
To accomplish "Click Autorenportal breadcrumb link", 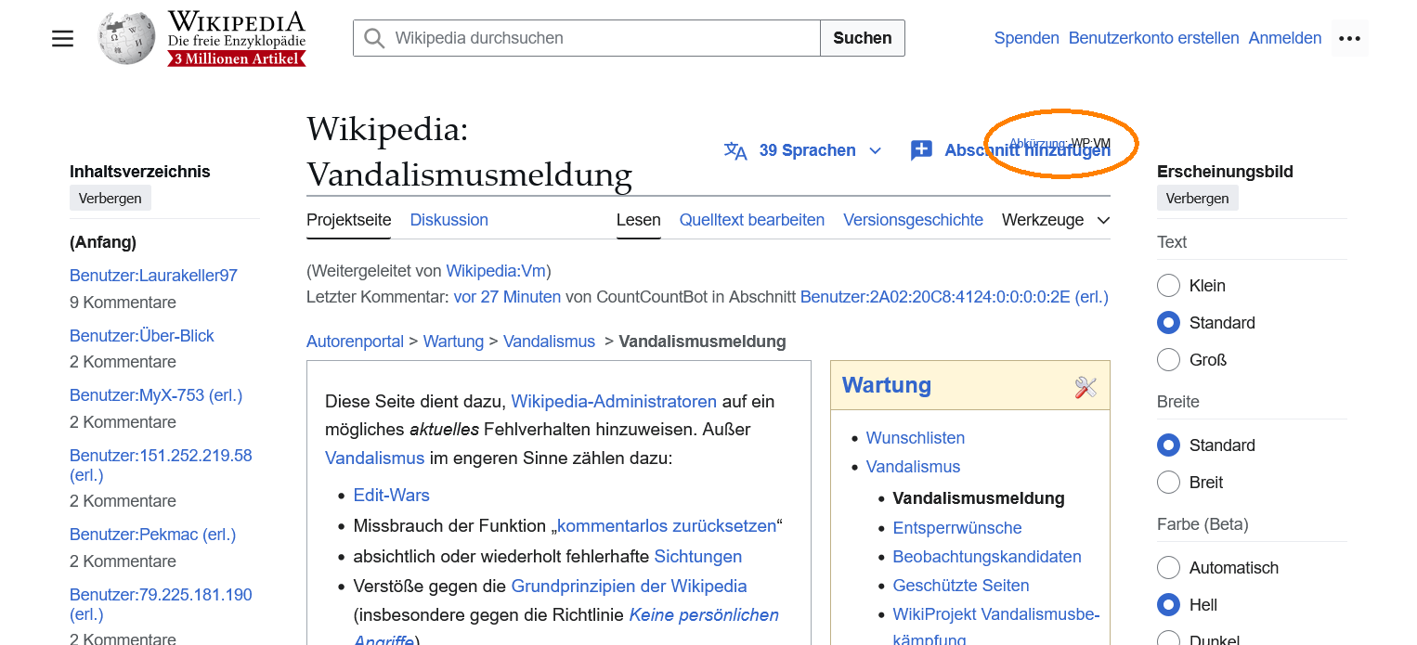I will (355, 342).
